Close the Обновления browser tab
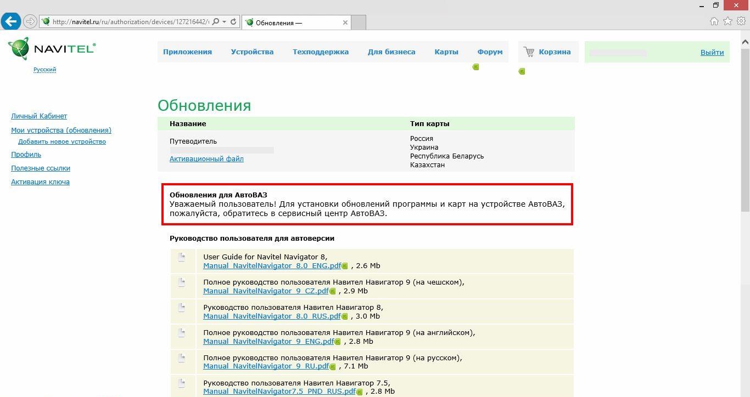This screenshot has width=750, height=397. (x=345, y=22)
